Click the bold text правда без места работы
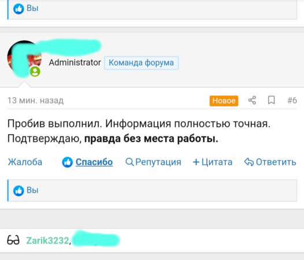Image resolution: width=304 pixels, height=260 pixels. click(x=151, y=139)
